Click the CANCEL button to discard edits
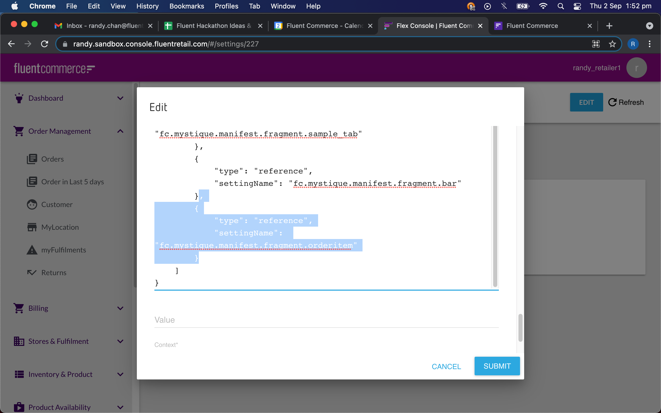The height and width of the screenshot is (413, 661). 446,366
